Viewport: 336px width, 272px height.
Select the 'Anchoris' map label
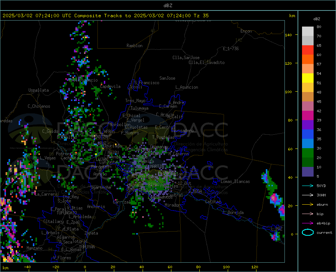click(x=96, y=207)
